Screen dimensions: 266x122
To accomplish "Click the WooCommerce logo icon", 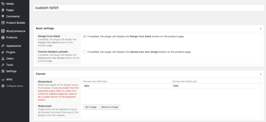I will [x=3, y=31].
